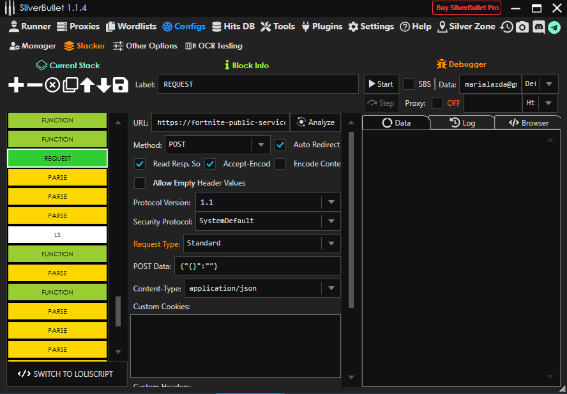Disable the Auto Redirect checkbox
The image size is (567, 394).
tap(280, 145)
